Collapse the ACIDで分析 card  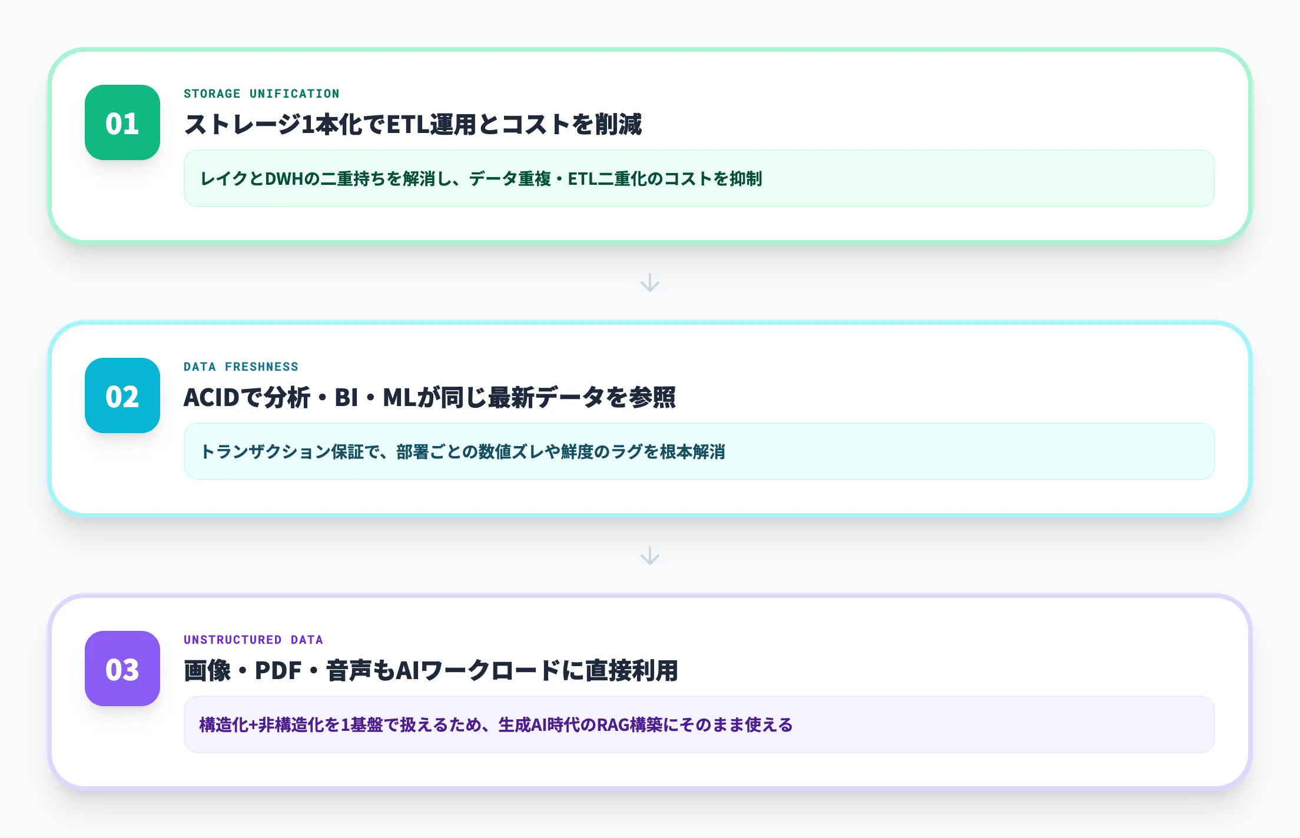[x=648, y=418]
